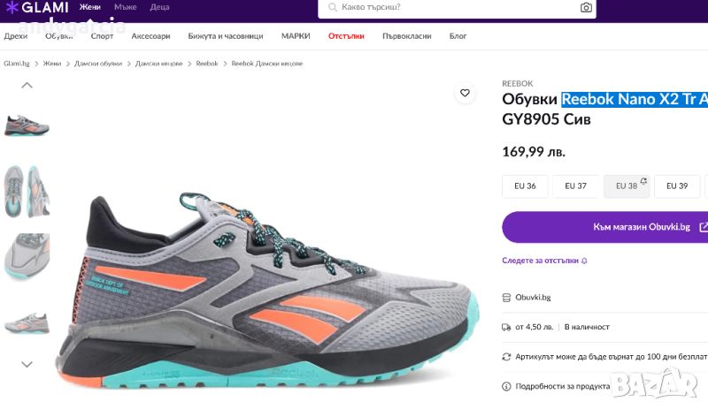Select size EU 36
This screenshot has width=708, height=409.
pos(526,186)
